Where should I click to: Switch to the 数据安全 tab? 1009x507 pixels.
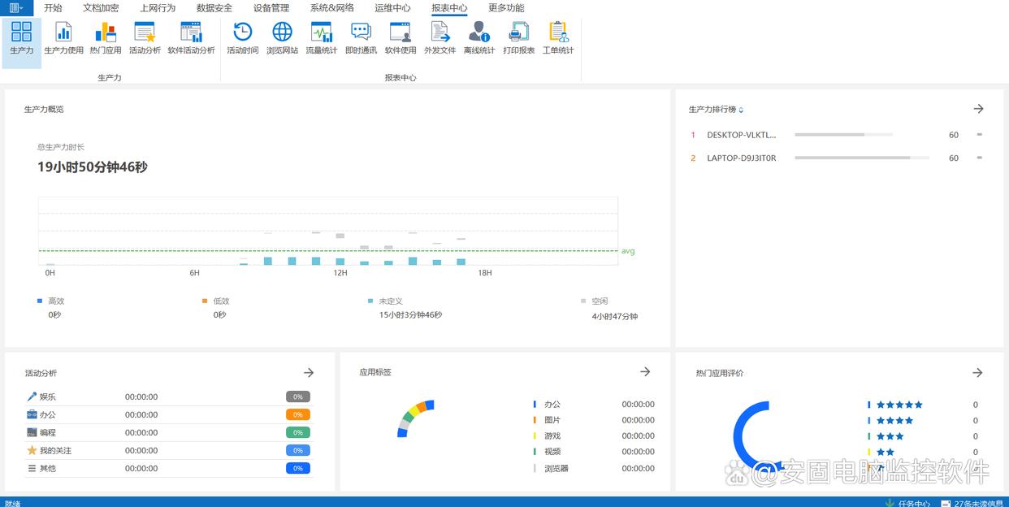214,8
